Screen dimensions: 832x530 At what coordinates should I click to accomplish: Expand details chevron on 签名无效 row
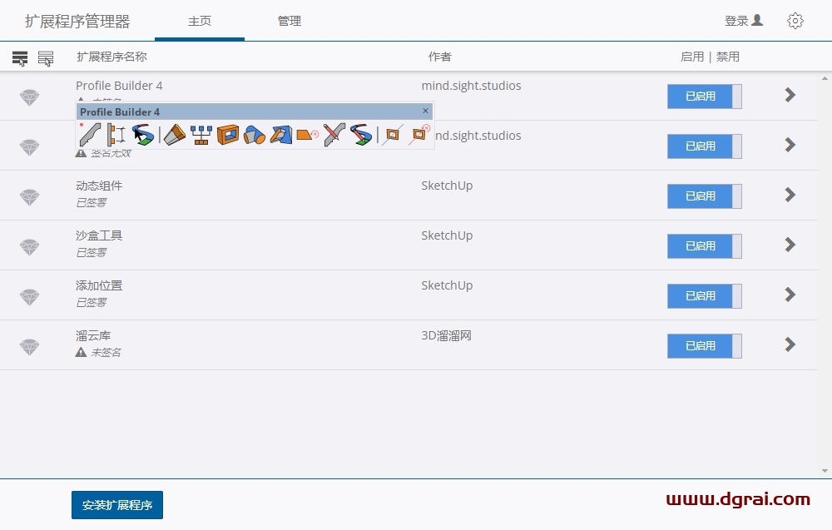[790, 145]
